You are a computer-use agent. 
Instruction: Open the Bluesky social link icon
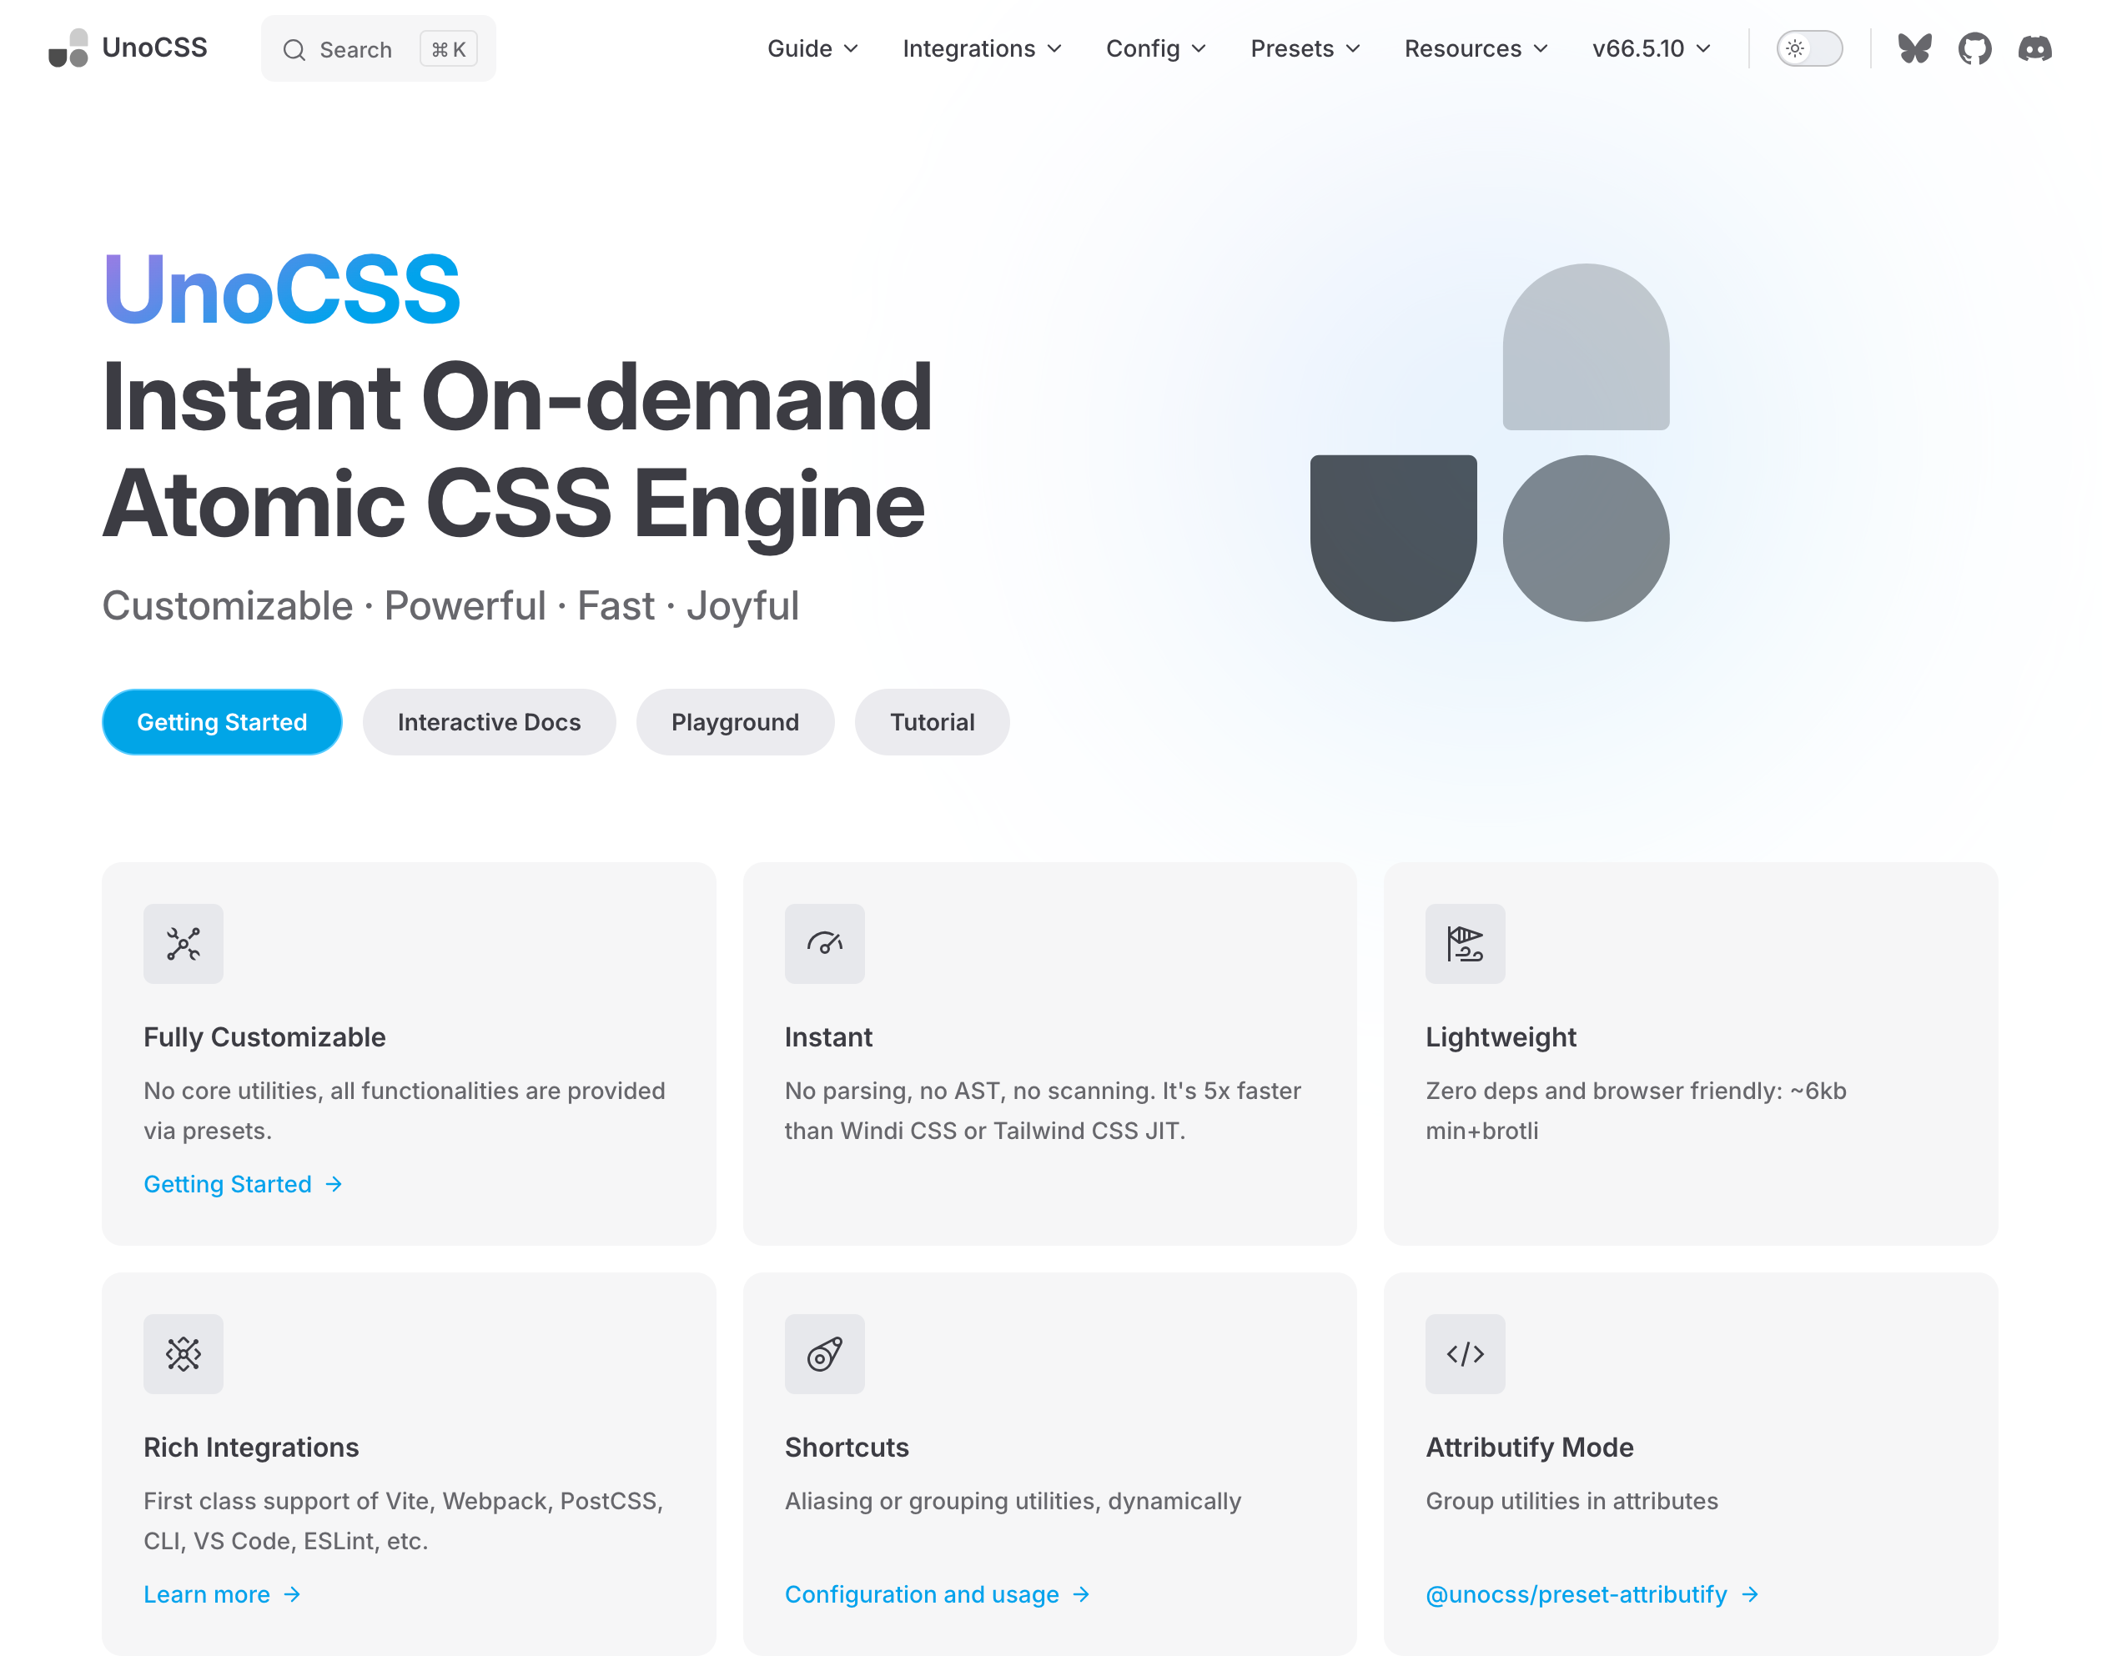(x=1913, y=48)
